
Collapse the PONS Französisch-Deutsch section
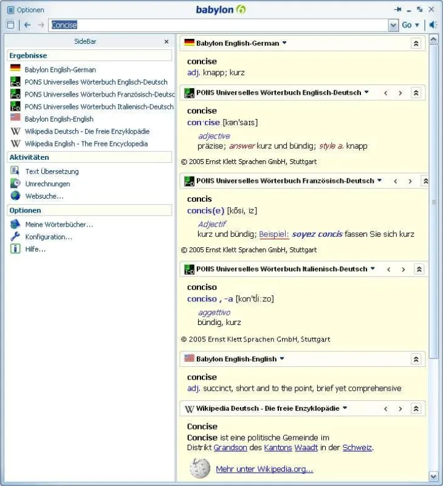[425, 181]
